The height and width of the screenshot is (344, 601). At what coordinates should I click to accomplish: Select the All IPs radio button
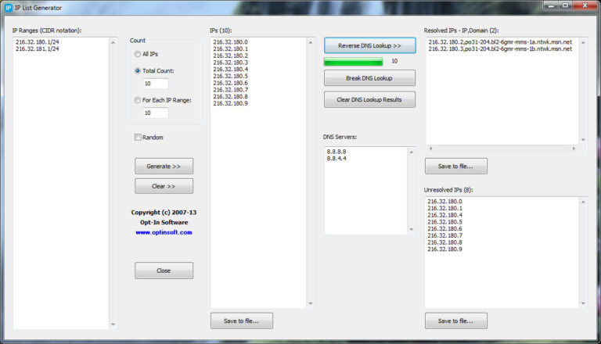(137, 54)
